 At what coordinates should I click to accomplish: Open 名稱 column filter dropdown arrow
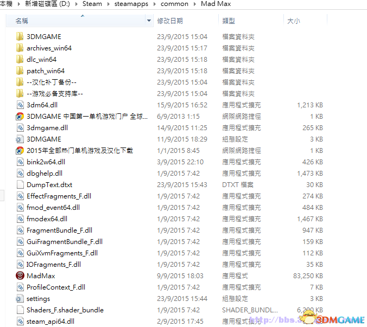149,21
